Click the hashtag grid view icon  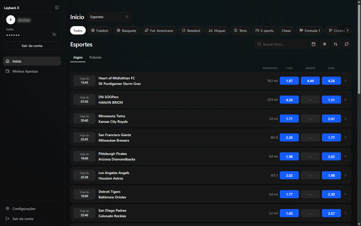pyautogui.click(x=324, y=44)
